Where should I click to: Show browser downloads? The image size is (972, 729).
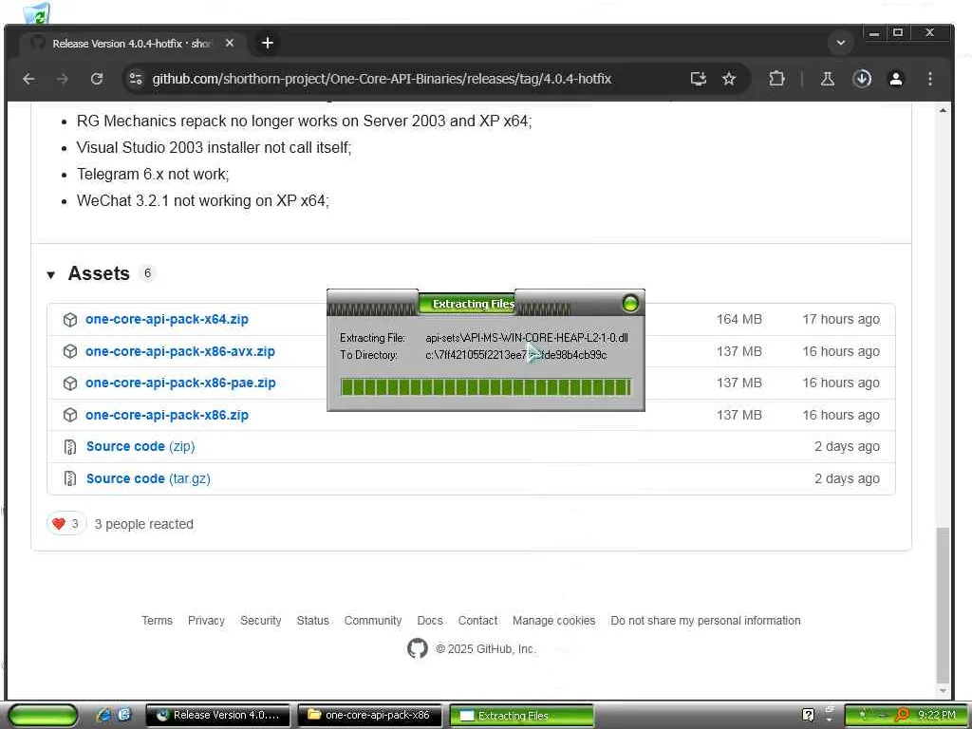[862, 79]
